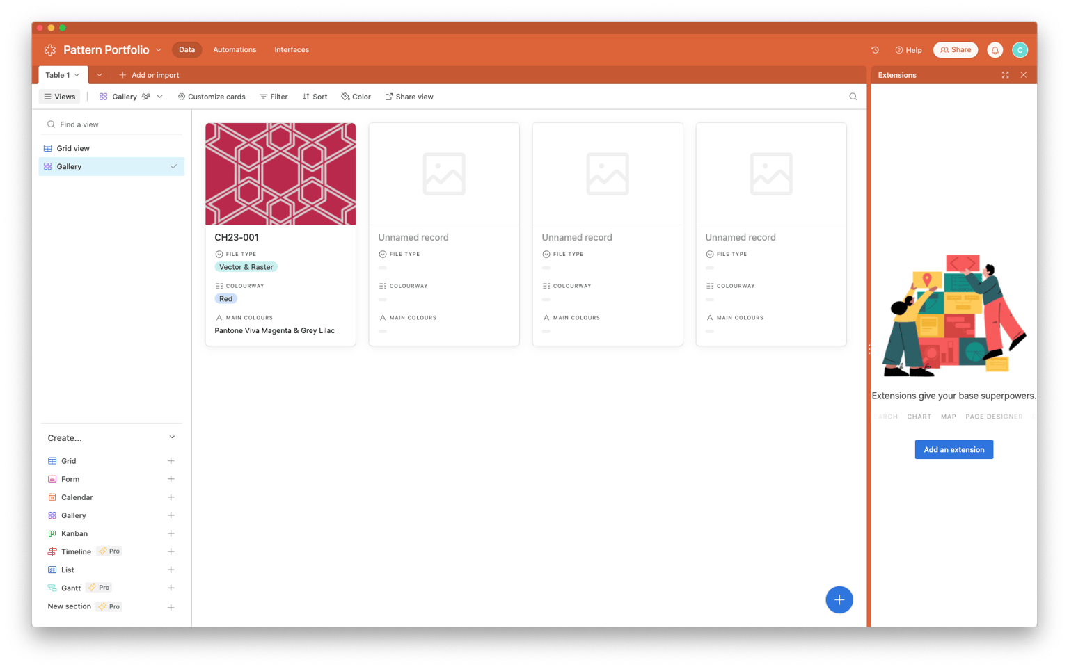Open the Help menu
The width and height of the screenshot is (1069, 669).
point(908,50)
